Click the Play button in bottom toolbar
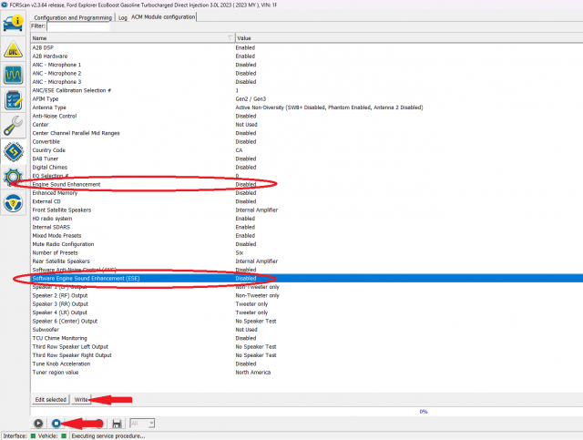The height and width of the screenshot is (440, 583). [x=38, y=423]
